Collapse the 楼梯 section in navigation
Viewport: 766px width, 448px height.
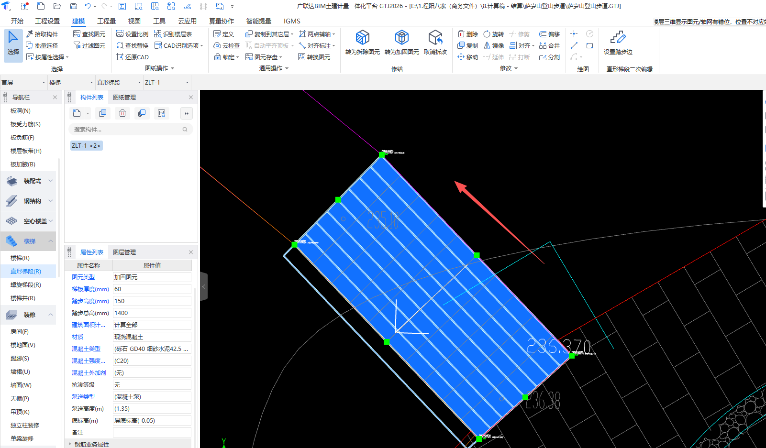click(51, 241)
